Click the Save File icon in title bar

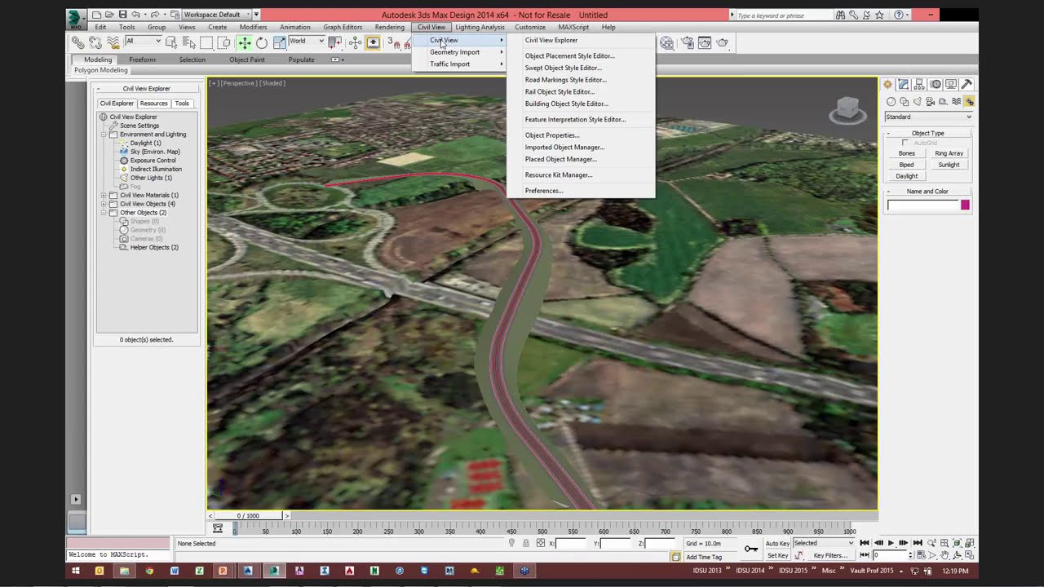pos(122,15)
